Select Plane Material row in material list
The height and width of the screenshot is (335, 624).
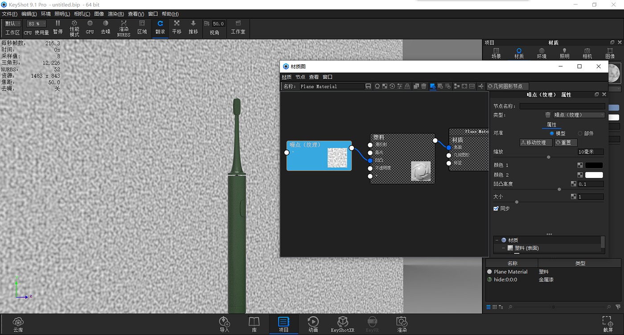(x=552, y=272)
